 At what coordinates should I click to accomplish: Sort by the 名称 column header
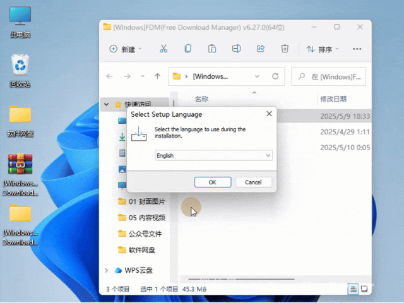pos(201,99)
